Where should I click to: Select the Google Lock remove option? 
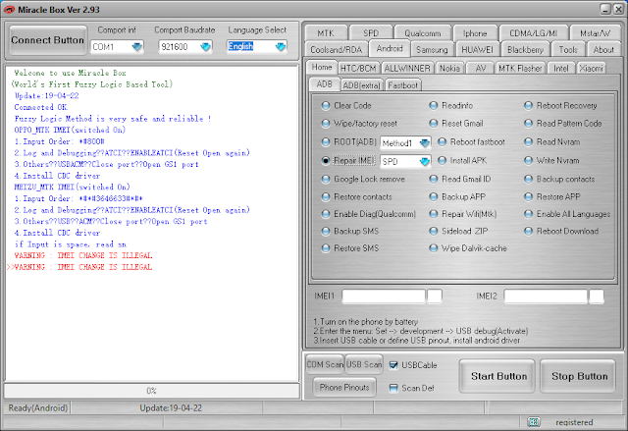pyautogui.click(x=326, y=179)
